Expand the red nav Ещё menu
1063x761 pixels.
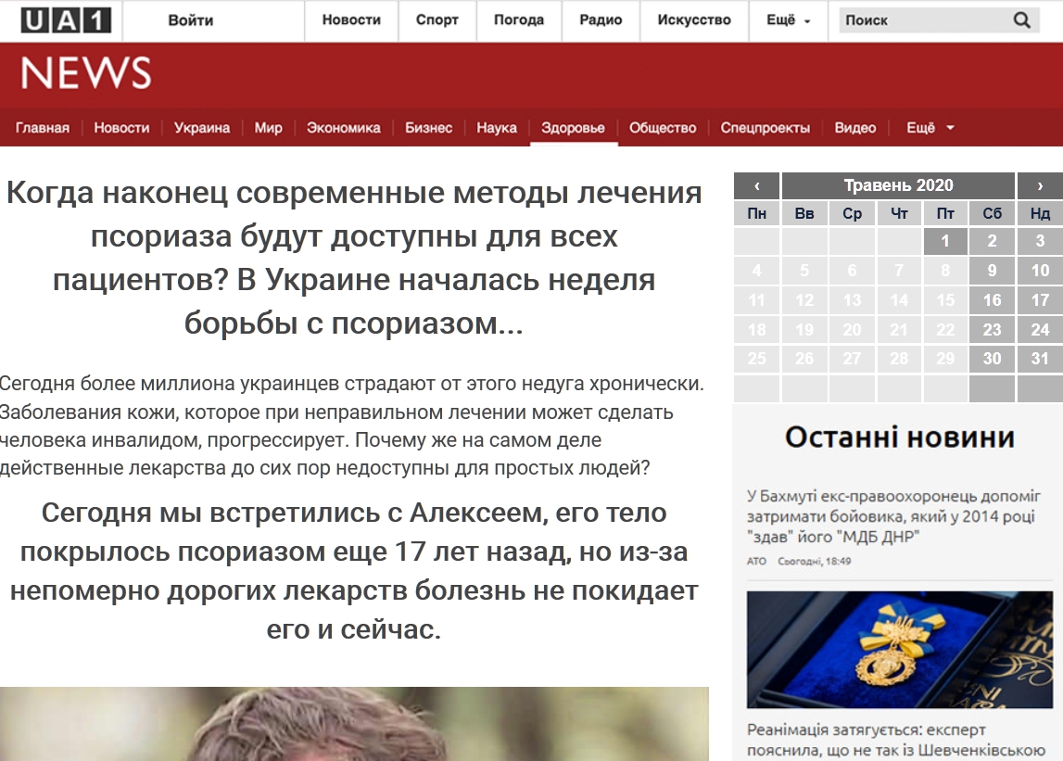pyautogui.click(x=930, y=128)
